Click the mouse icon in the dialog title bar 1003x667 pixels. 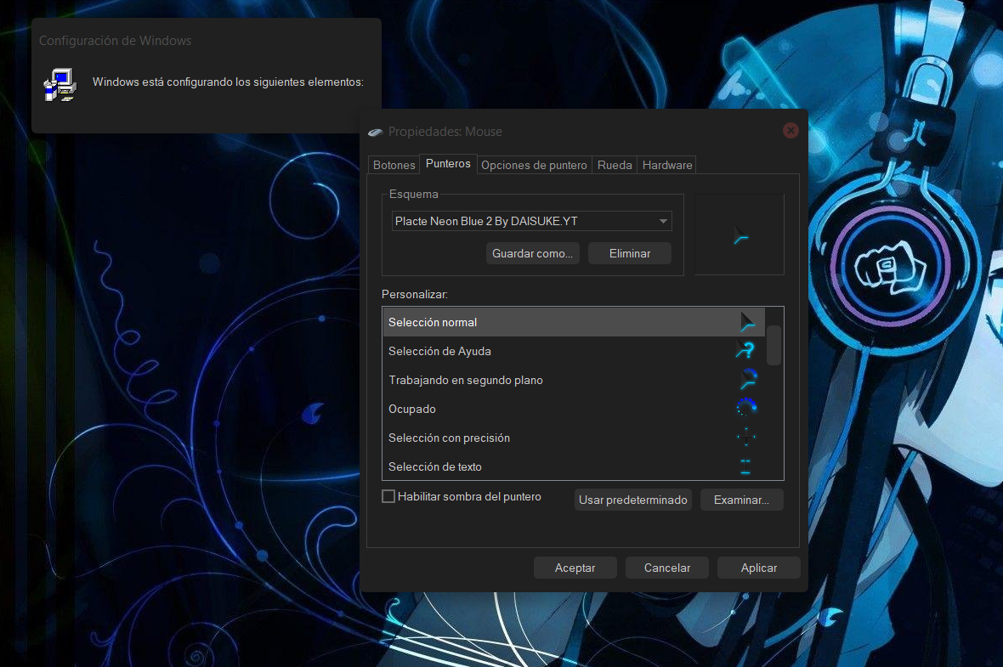pos(375,132)
